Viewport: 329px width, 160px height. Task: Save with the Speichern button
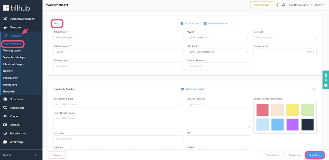315,155
